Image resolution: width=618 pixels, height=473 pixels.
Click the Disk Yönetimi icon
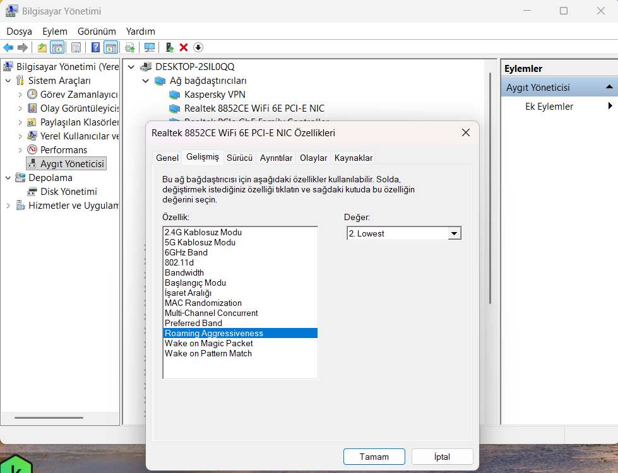pos(32,192)
